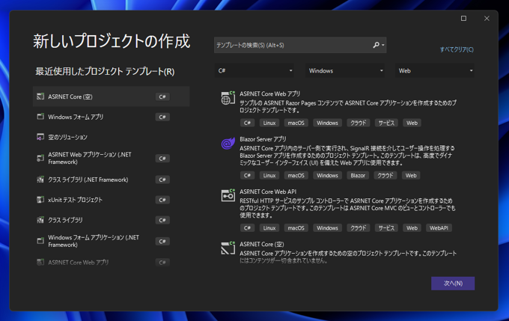
Task: Click the magnifier search icon in template search box
Action: pyautogui.click(x=376, y=45)
